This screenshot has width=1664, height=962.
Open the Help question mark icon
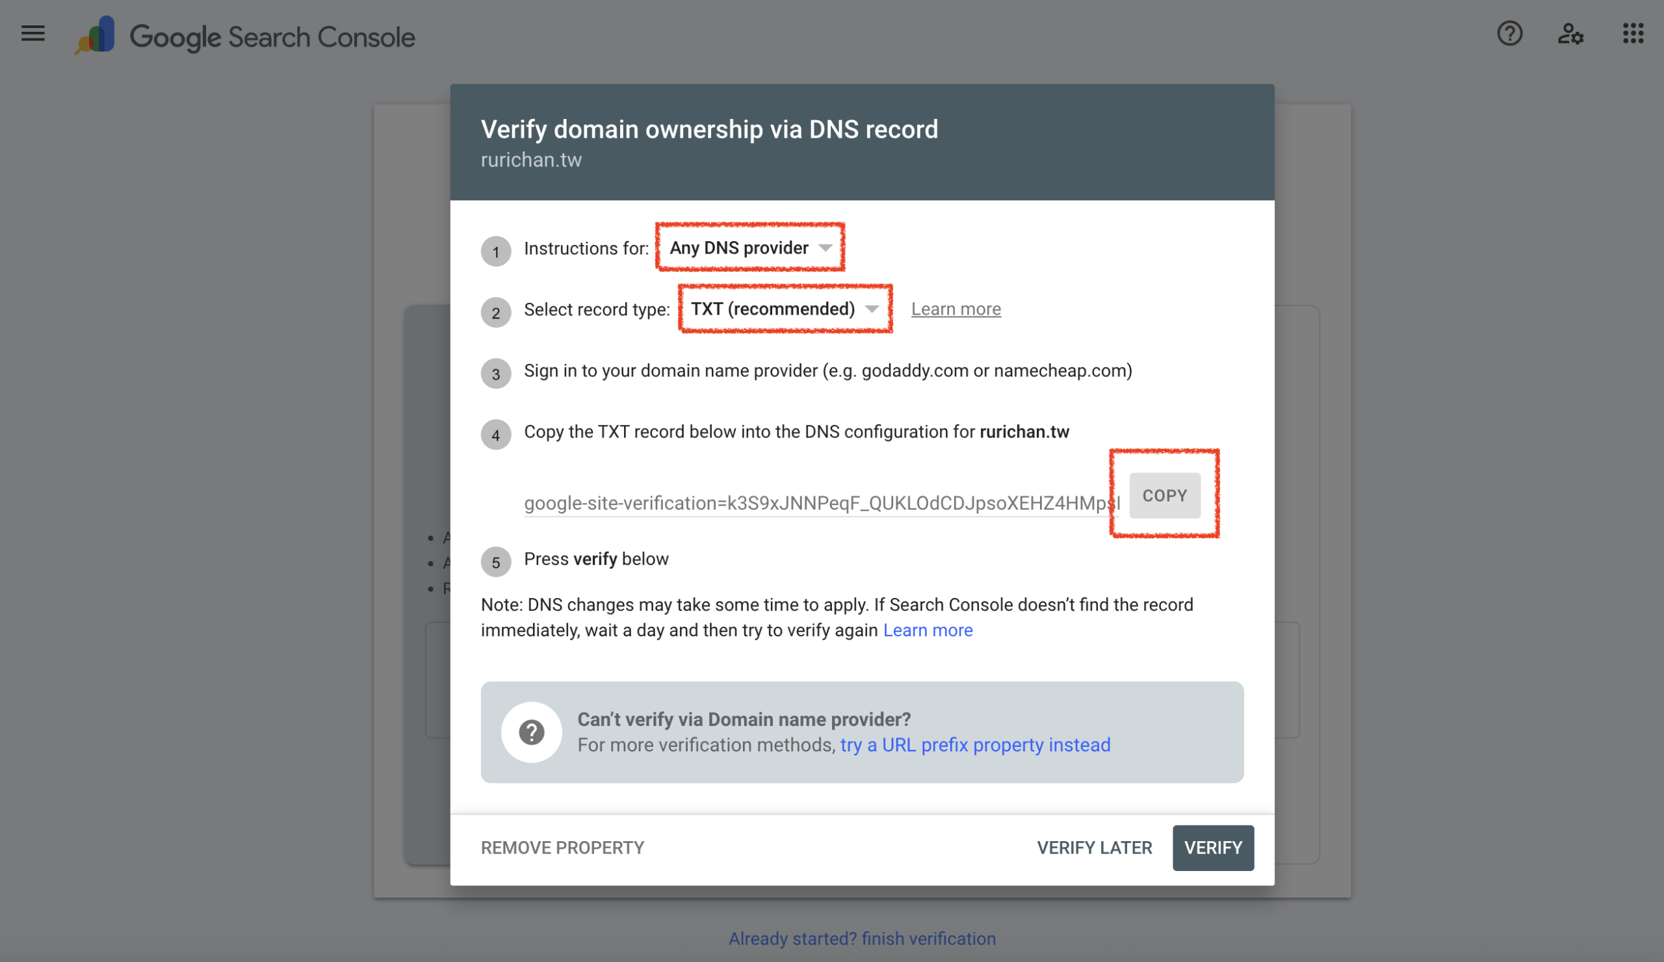click(x=1509, y=33)
